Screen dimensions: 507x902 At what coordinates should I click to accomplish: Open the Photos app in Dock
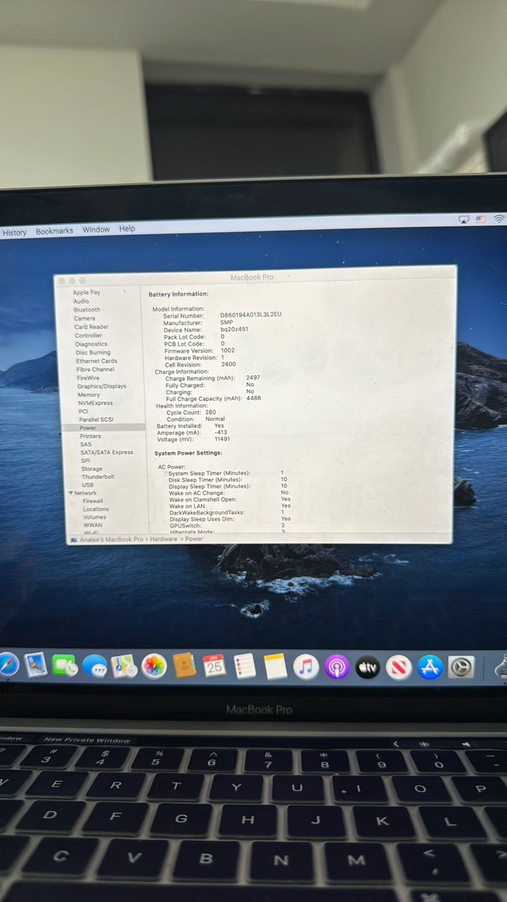[153, 666]
